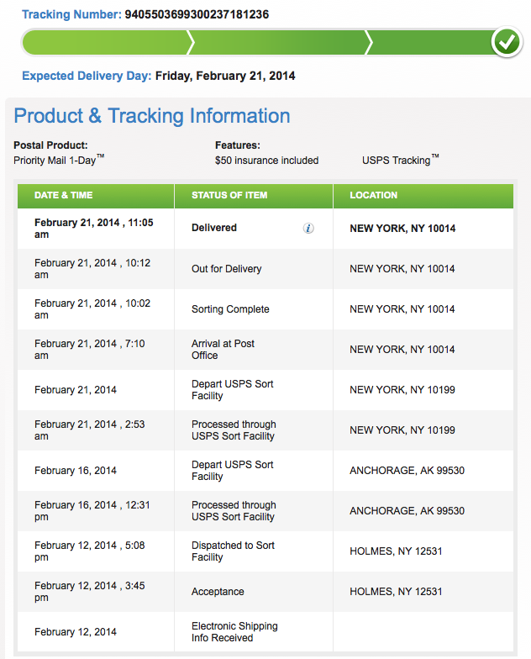Click the Product & Tracking Information heading

152,116
